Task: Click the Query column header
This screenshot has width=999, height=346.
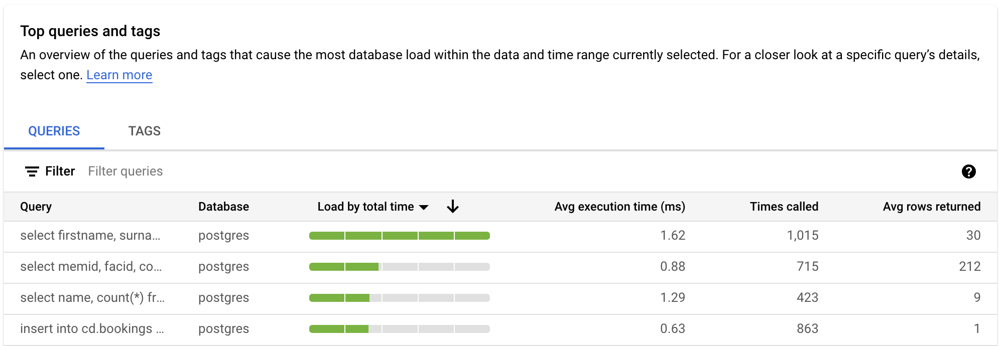Action: coord(36,206)
